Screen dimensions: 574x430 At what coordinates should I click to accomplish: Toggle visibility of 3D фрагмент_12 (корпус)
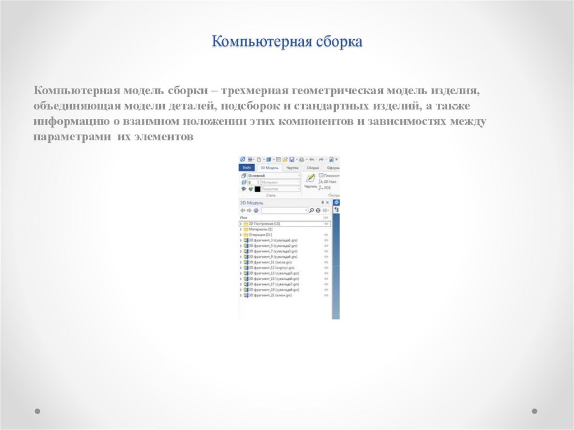pos(326,268)
